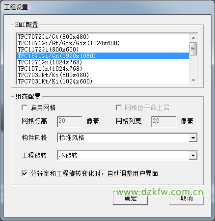This screenshot has height=221, width=215.
Task: Enable the 启用网格 checkbox
Action: tap(25, 108)
